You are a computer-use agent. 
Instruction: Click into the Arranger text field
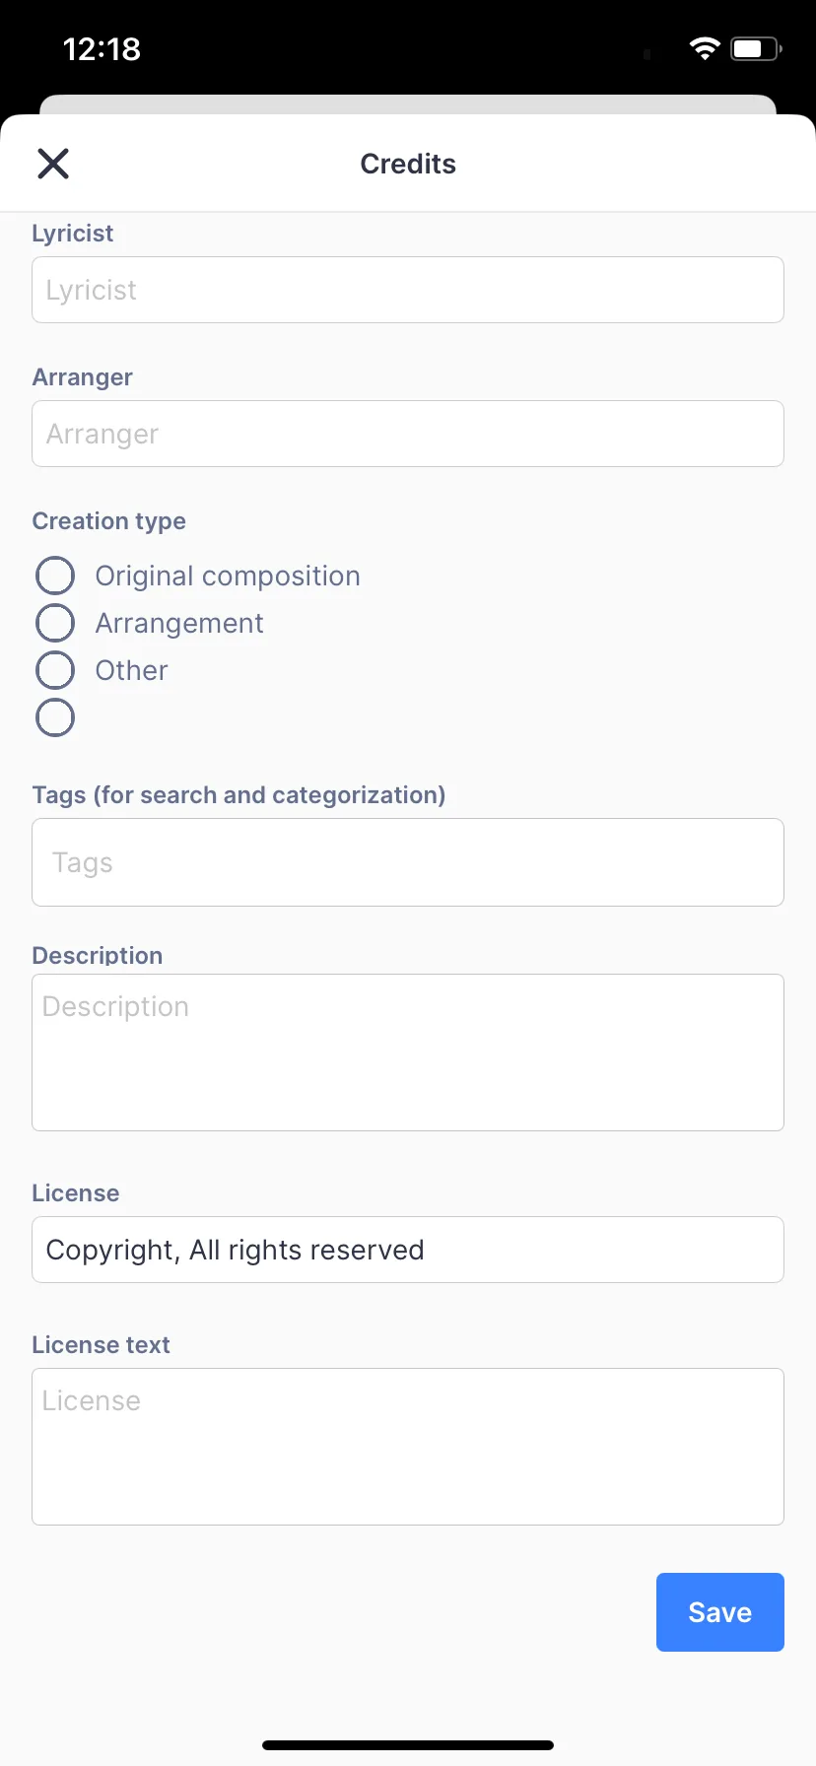point(408,434)
